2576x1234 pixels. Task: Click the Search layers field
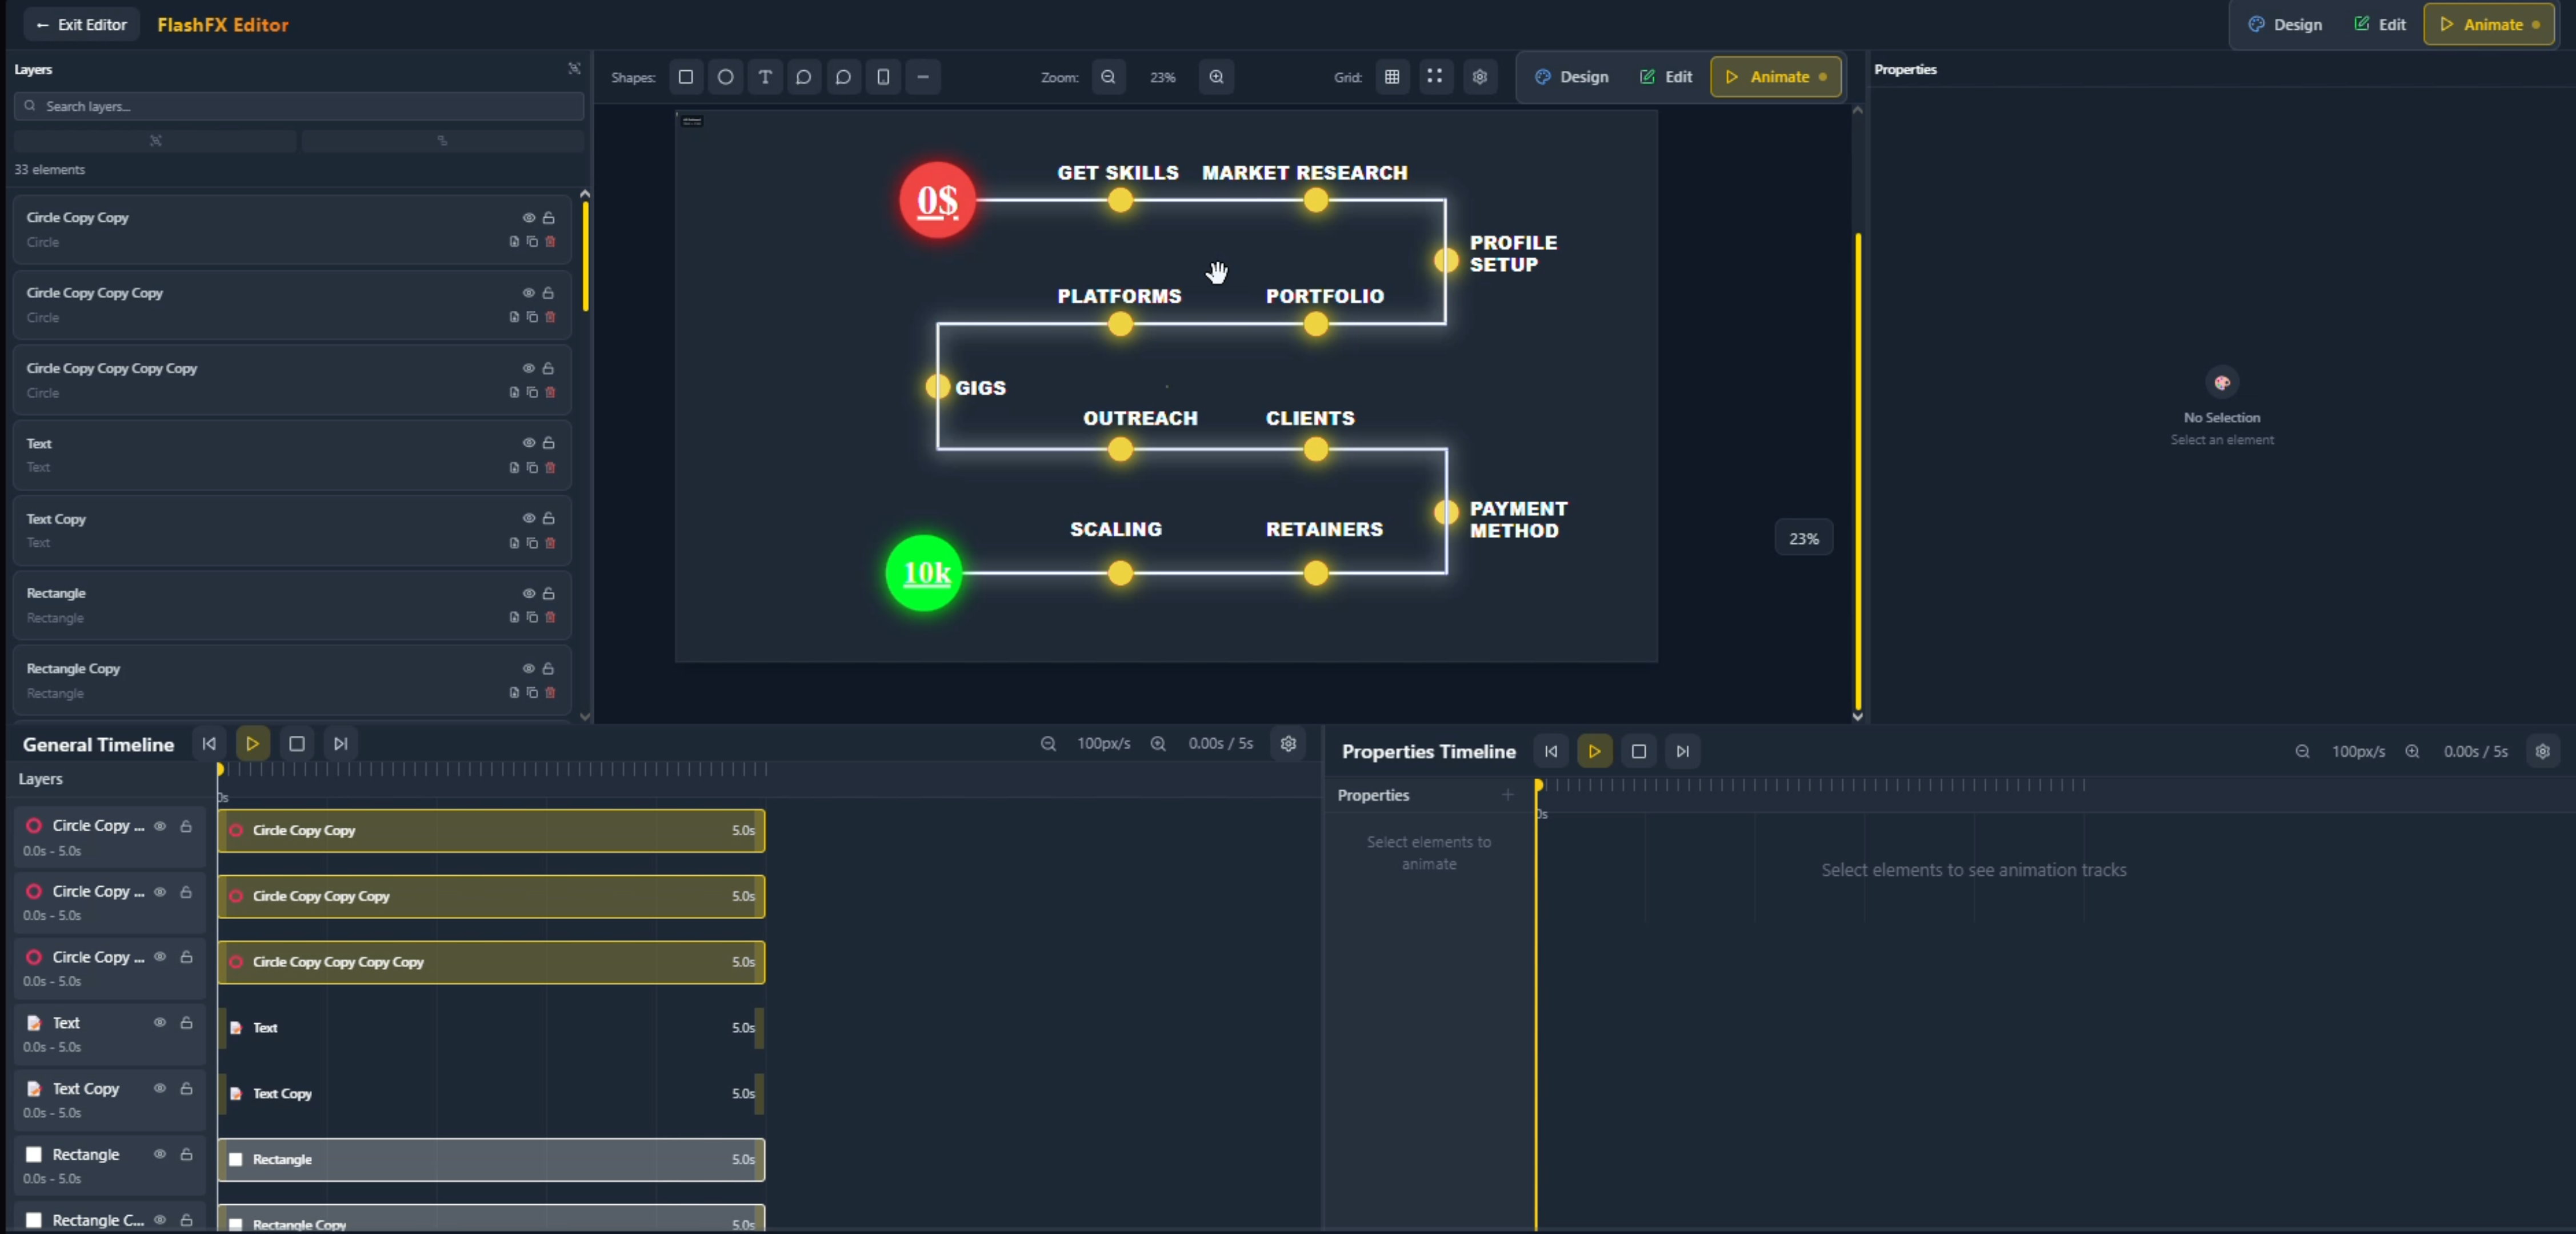click(299, 106)
